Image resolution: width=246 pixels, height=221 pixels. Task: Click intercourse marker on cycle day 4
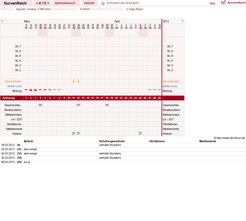[x=40, y=105]
